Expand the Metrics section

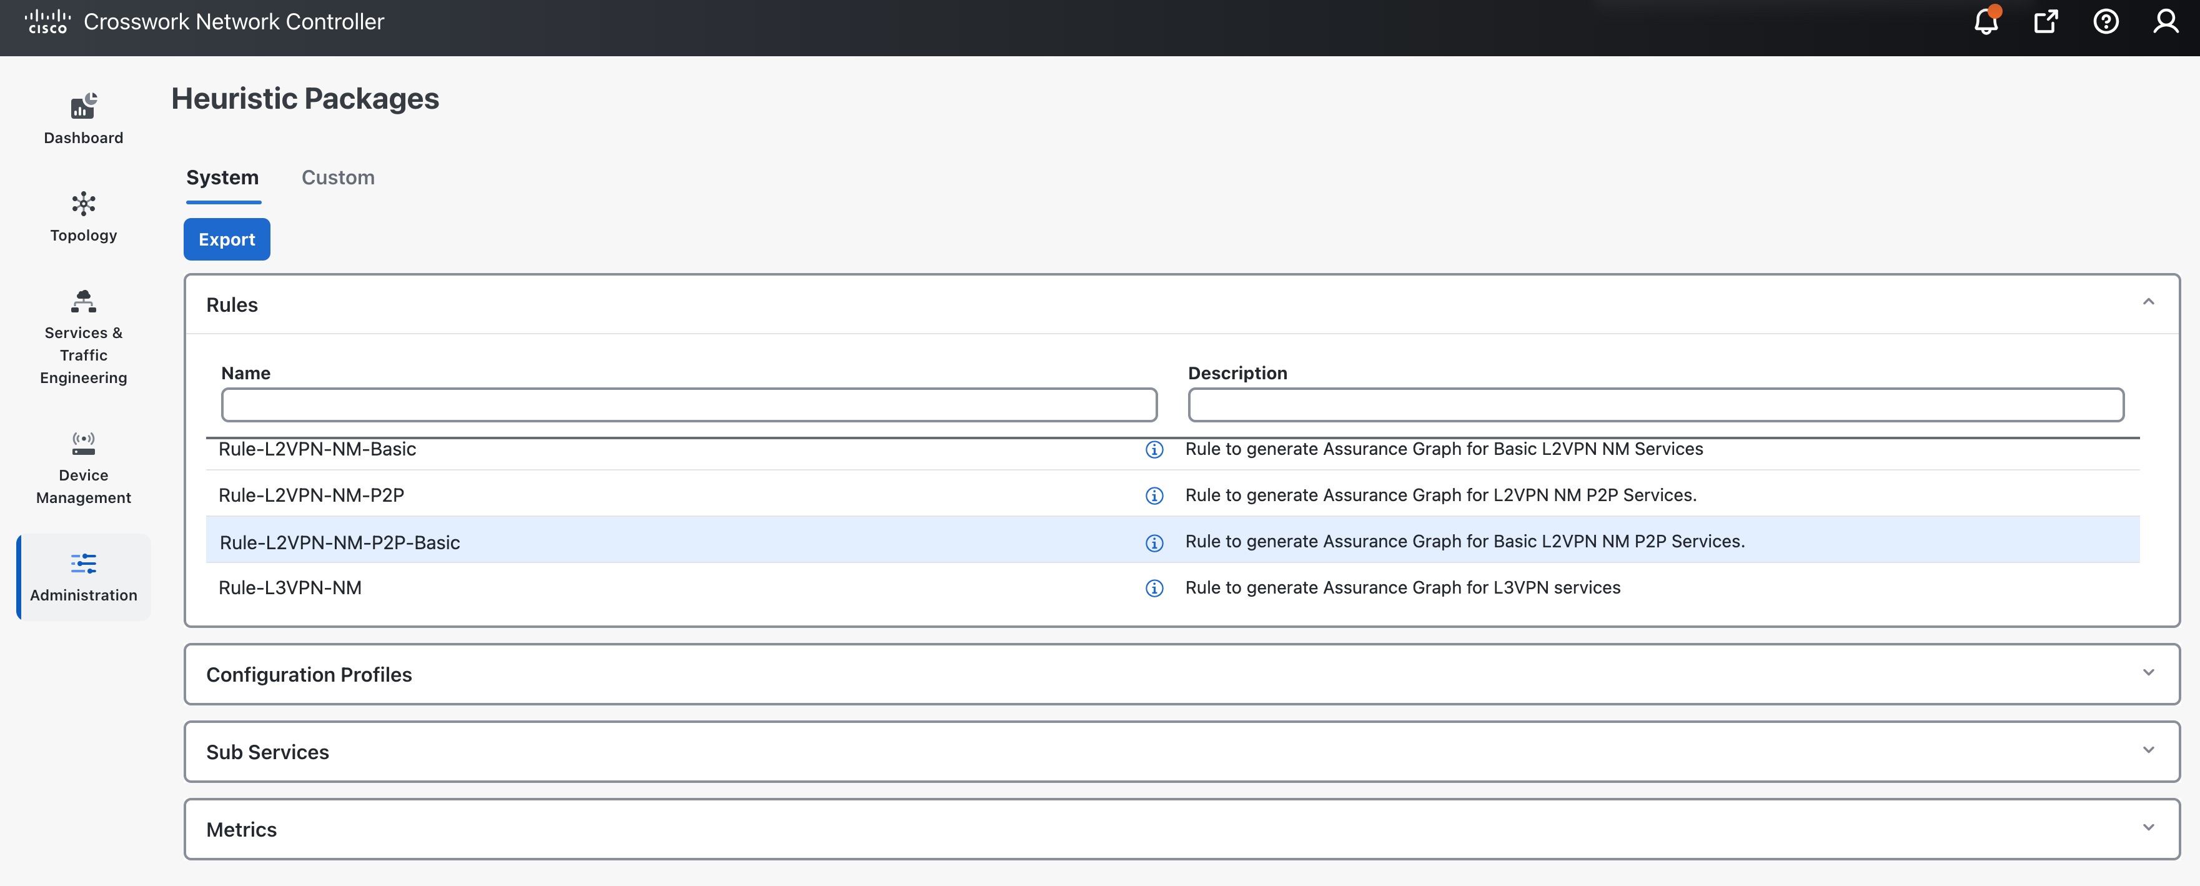[x=2149, y=827]
